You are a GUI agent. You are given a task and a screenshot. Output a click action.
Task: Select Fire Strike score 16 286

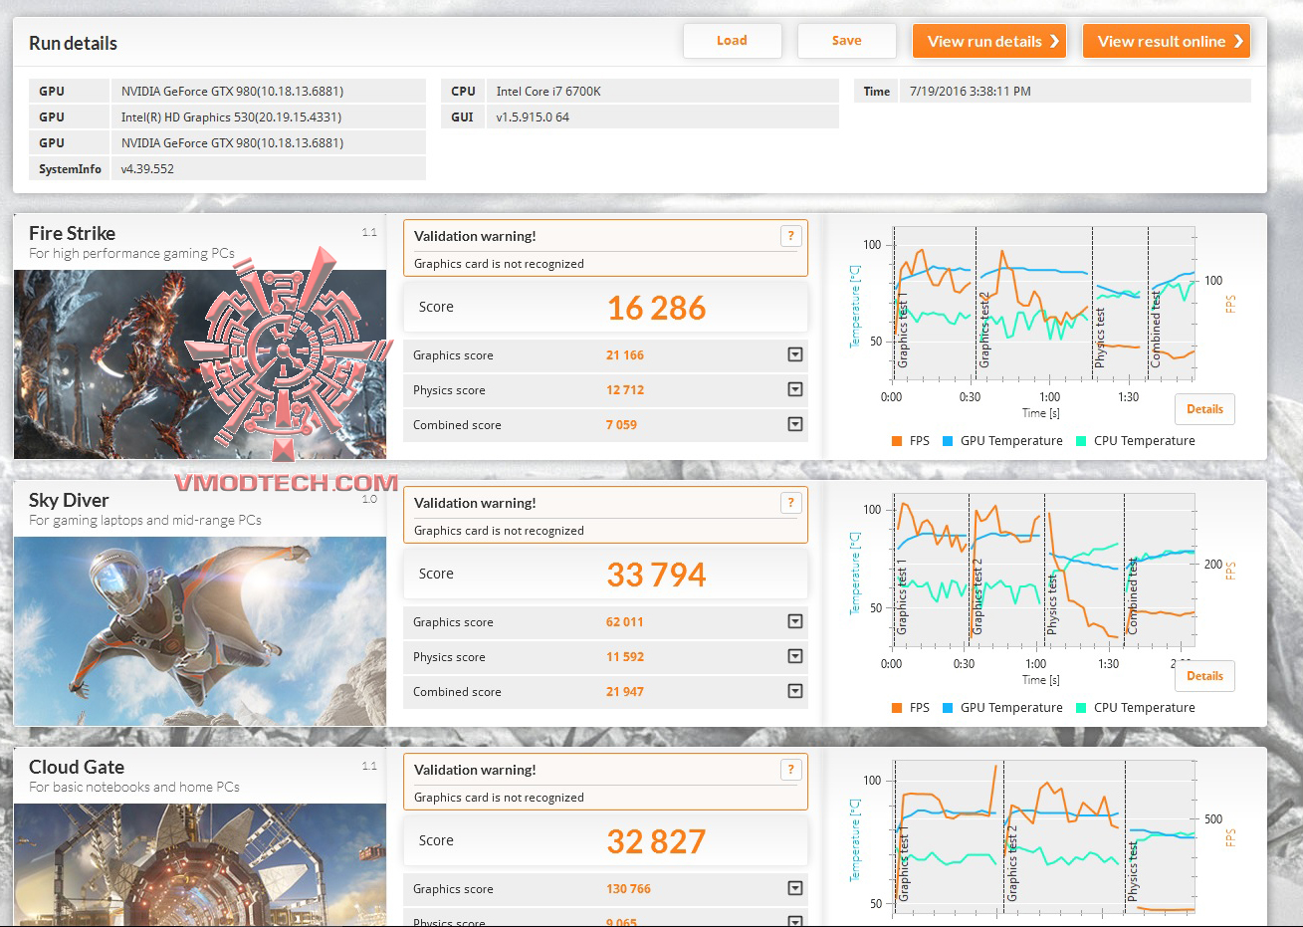[x=657, y=308]
